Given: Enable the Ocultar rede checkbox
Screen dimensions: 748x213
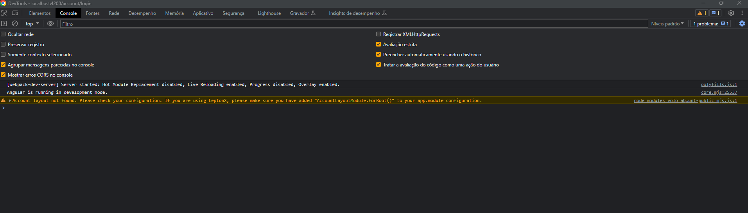Looking at the screenshot, I should [4, 34].
